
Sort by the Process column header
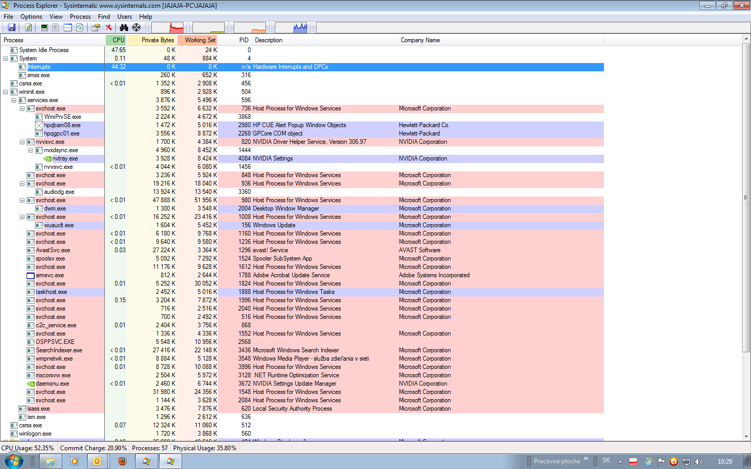click(52, 40)
